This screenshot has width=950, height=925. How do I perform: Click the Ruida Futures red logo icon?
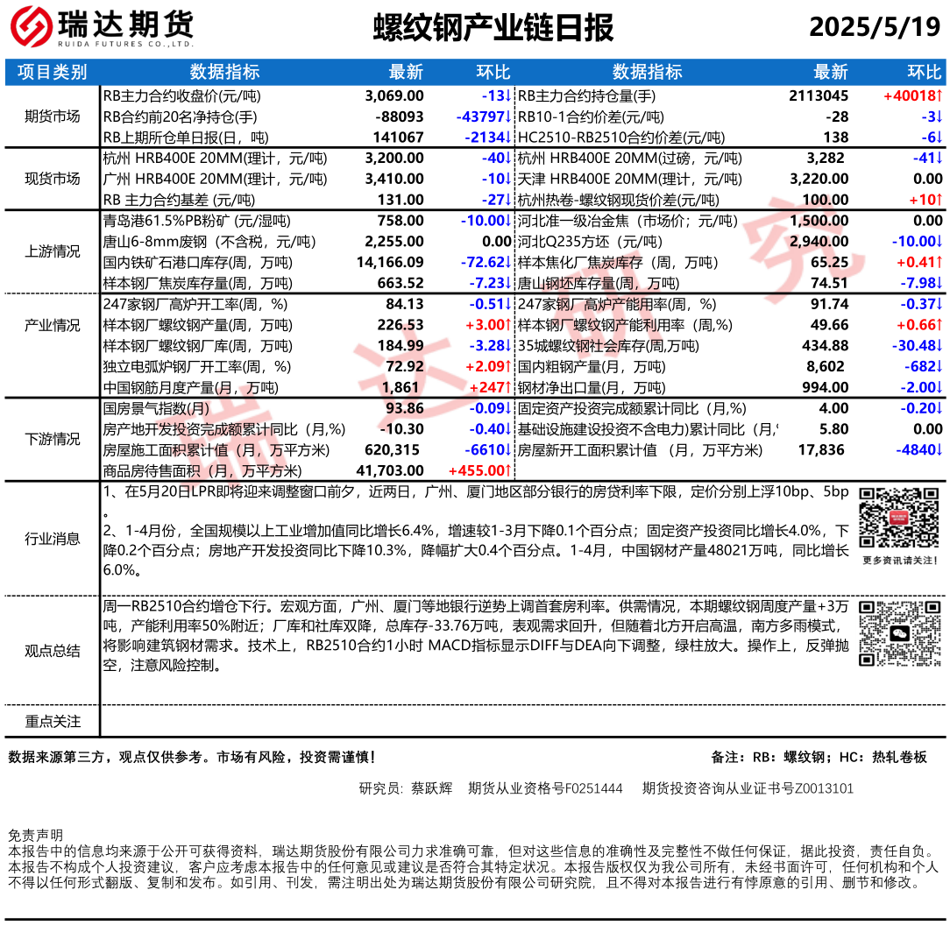[32, 26]
